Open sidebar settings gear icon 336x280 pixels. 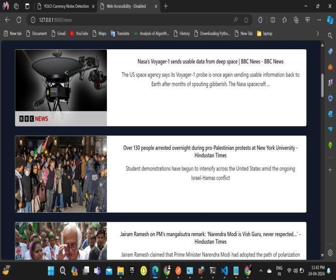tap(330, 253)
